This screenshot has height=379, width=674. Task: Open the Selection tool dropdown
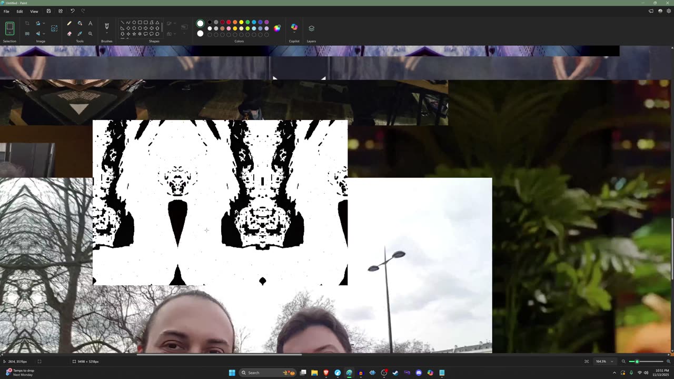point(9,33)
